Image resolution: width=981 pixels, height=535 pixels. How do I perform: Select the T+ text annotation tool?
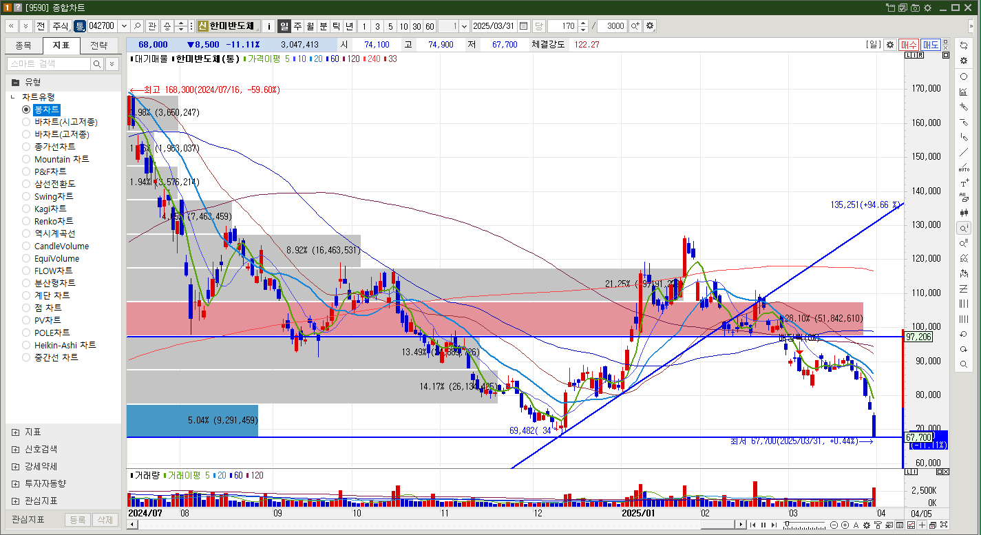(x=964, y=183)
